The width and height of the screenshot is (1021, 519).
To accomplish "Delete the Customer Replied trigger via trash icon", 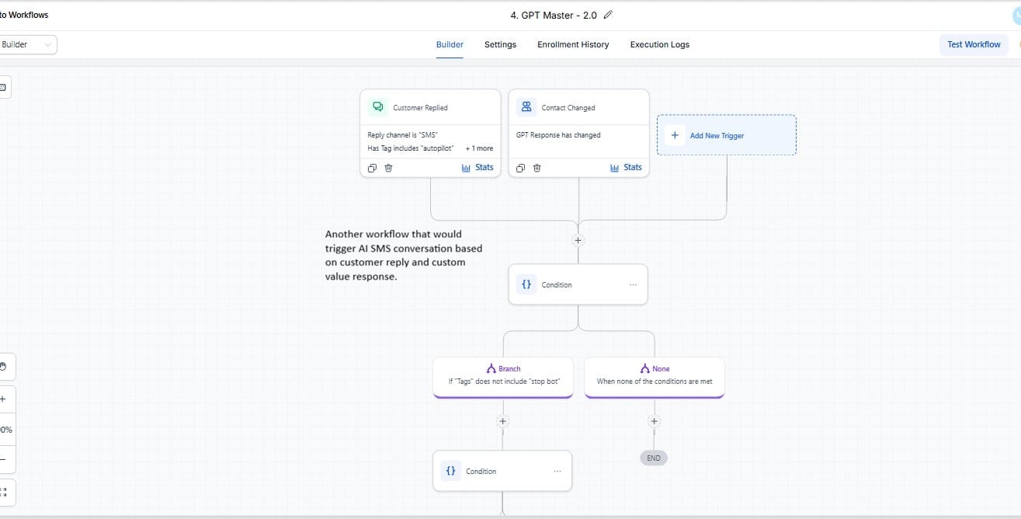I will [x=388, y=168].
